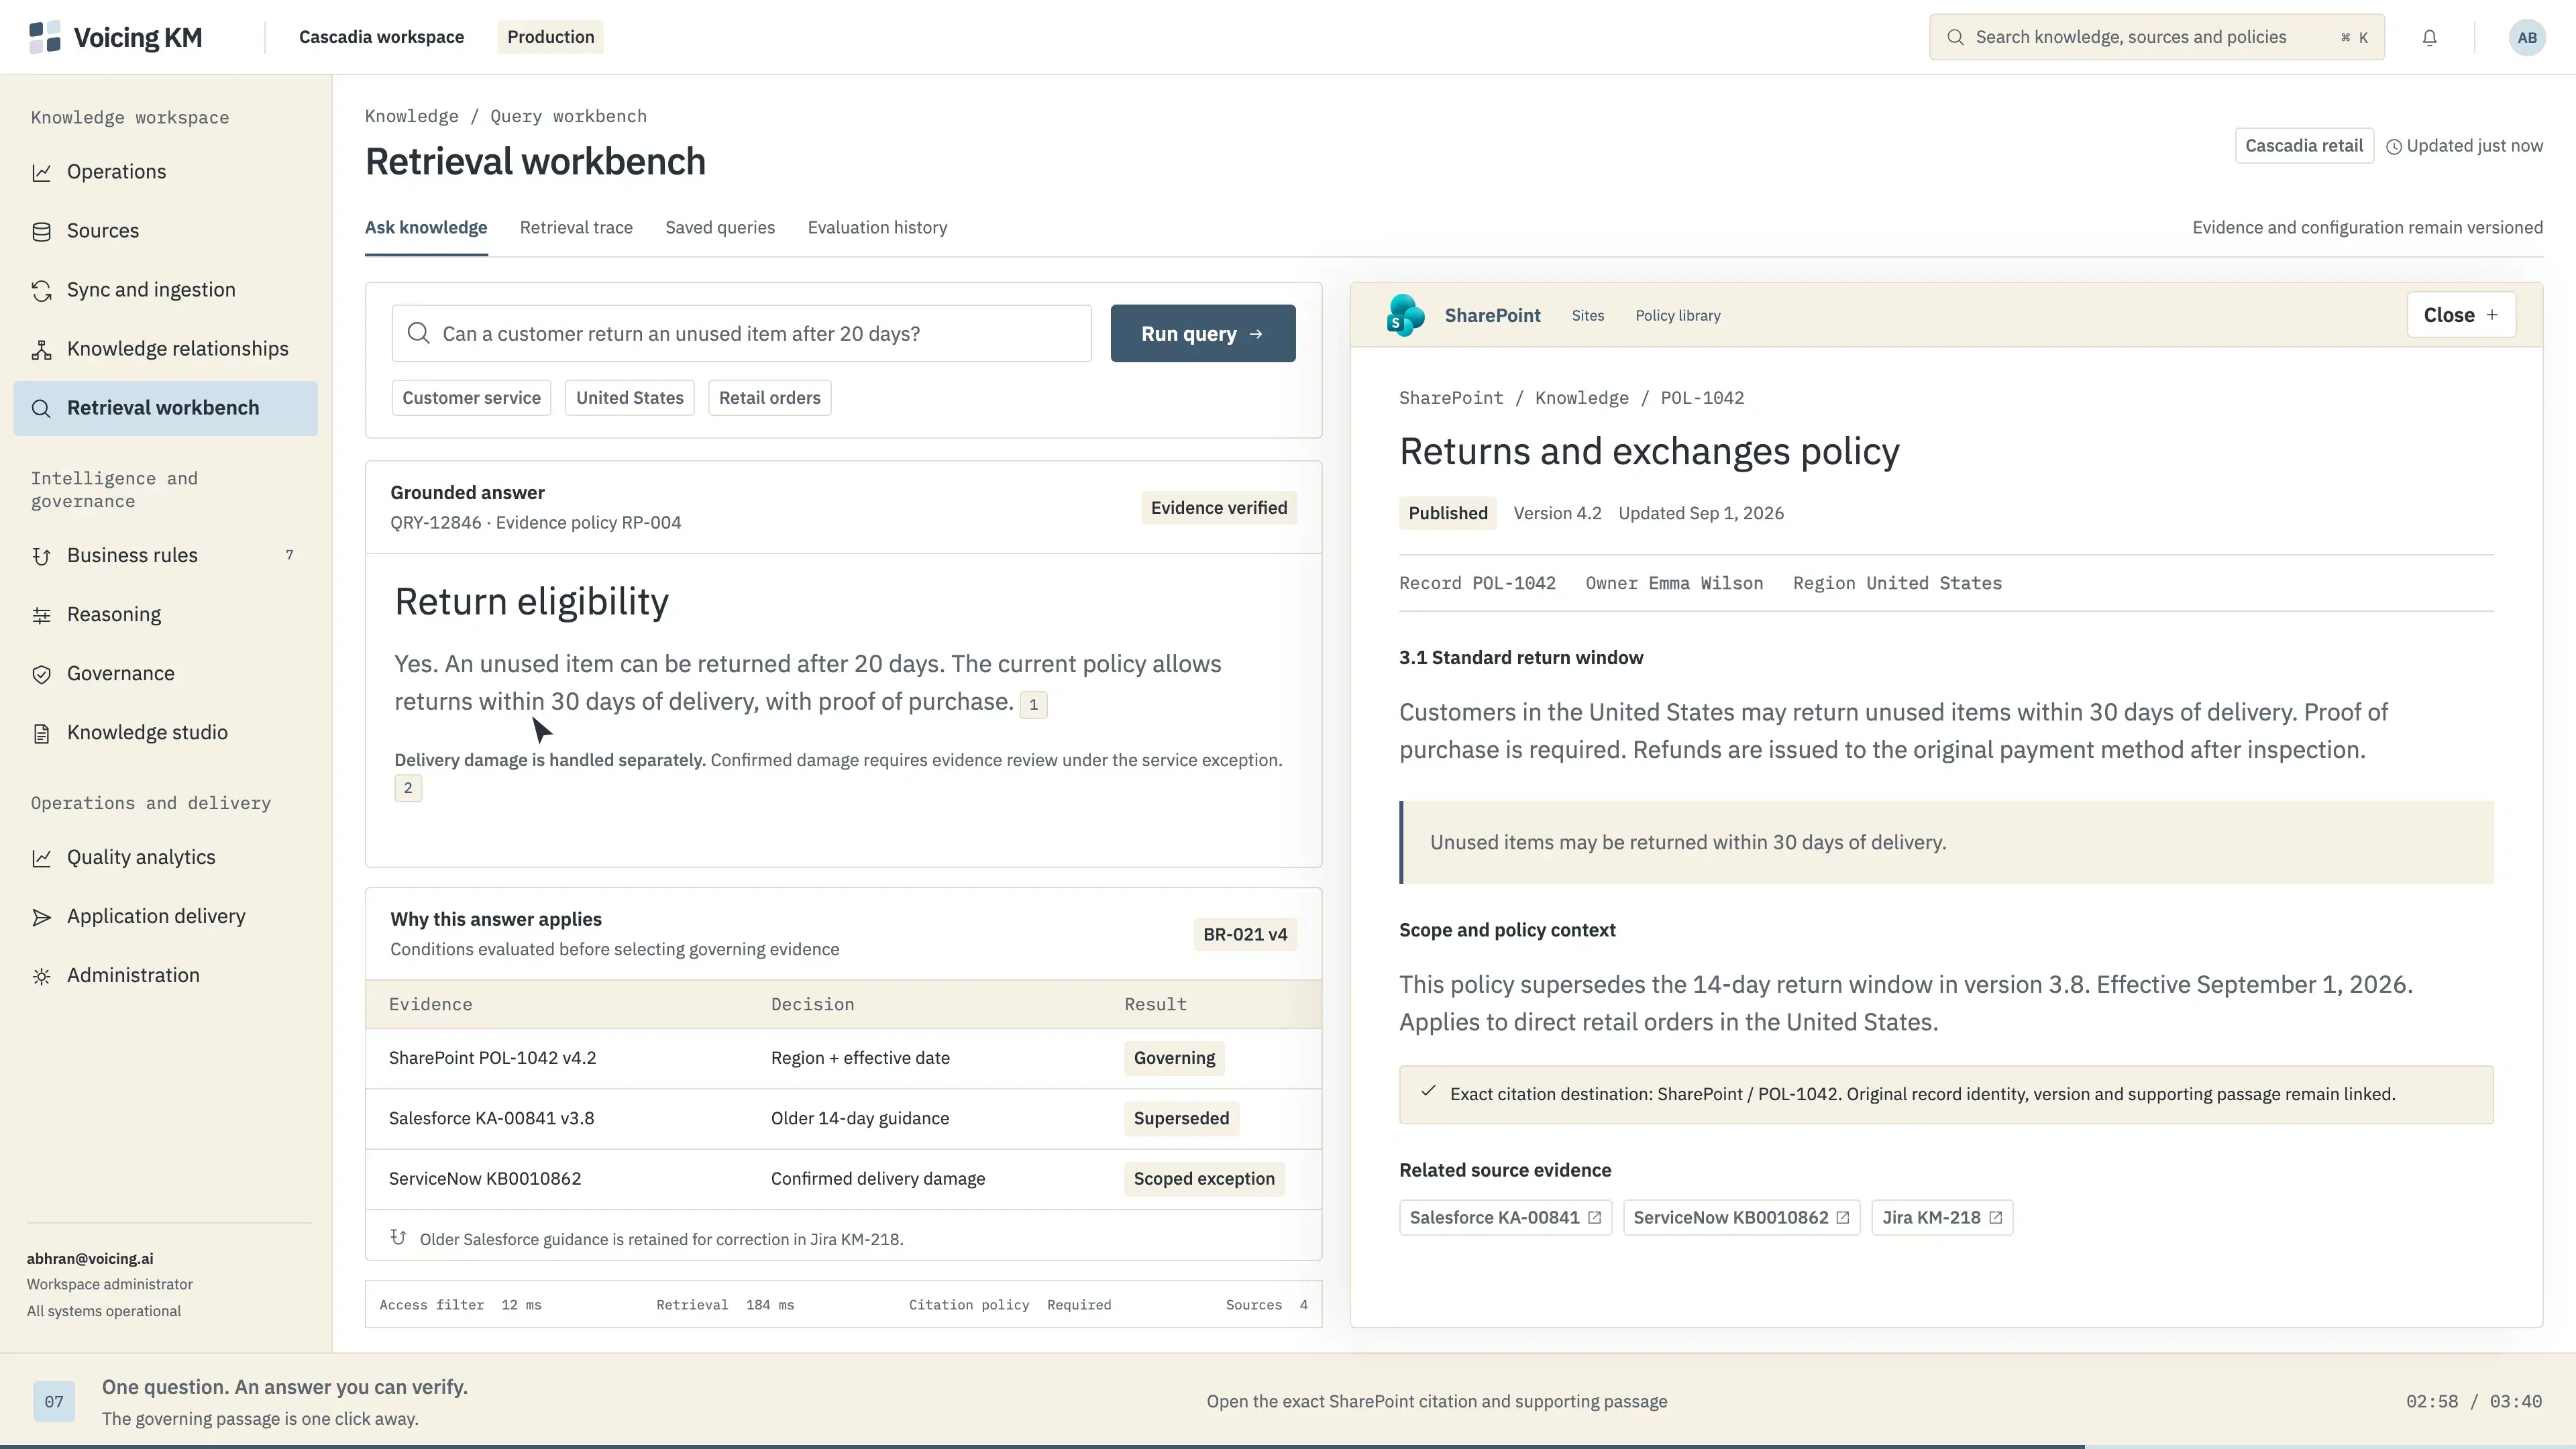Click the Superseded result badge
2576x1449 pixels.
pos(1181,1118)
